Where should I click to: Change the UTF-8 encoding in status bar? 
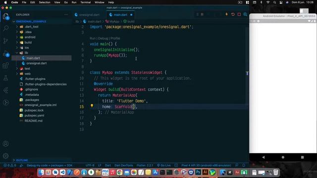click(x=90, y=165)
